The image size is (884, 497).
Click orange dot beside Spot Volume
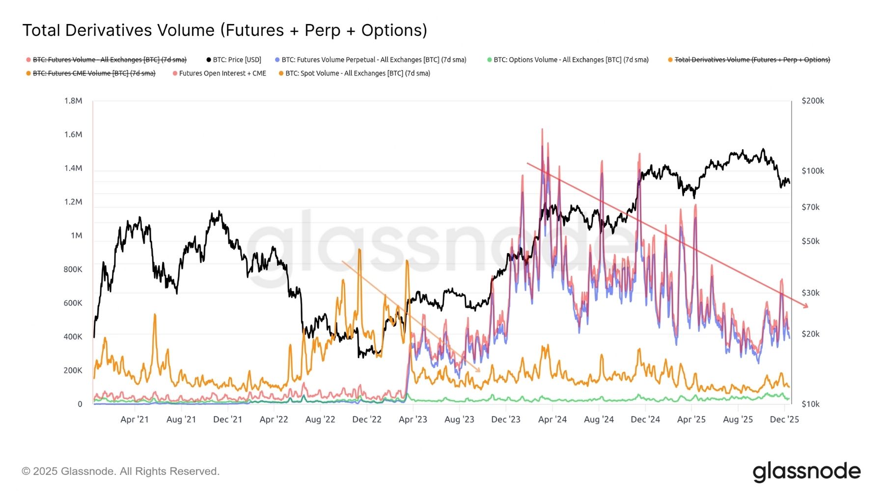point(281,74)
